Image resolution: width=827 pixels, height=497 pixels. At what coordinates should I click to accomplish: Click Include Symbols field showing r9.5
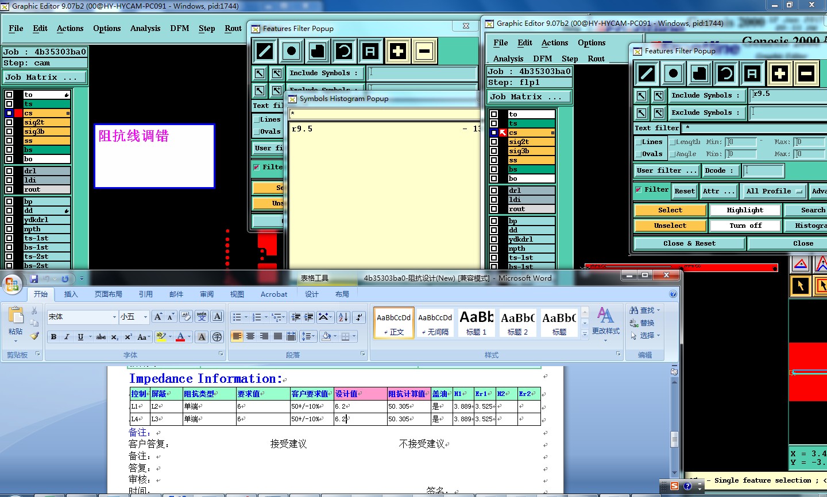pos(788,95)
